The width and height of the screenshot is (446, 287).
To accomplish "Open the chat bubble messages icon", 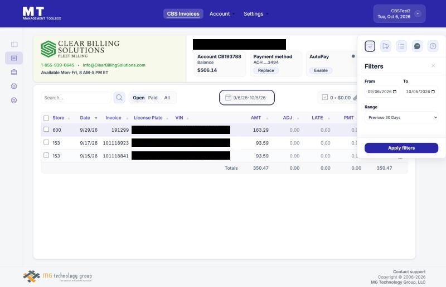I will pos(417,46).
